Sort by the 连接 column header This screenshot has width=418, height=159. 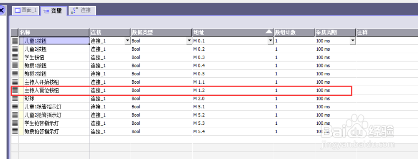[x=110, y=33]
